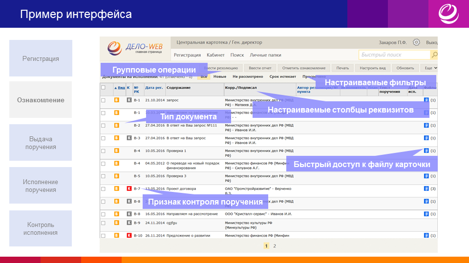This screenshot has width=469, height=263.
Task: Open file icon in Проект договора row
Action: coord(426,188)
